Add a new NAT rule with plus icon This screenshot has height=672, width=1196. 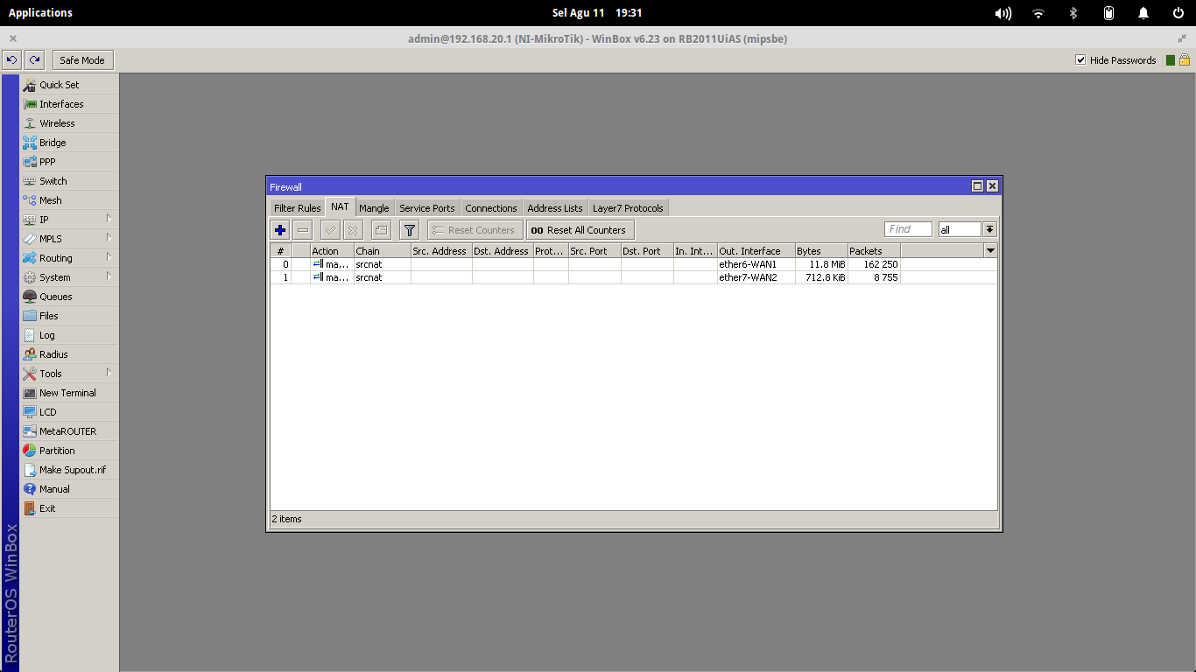[280, 230]
